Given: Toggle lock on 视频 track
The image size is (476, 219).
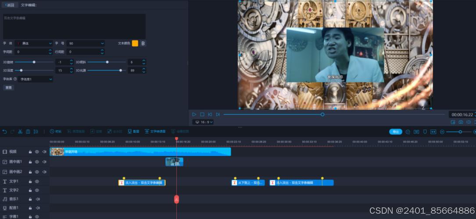Looking at the screenshot, I should coord(30,152).
